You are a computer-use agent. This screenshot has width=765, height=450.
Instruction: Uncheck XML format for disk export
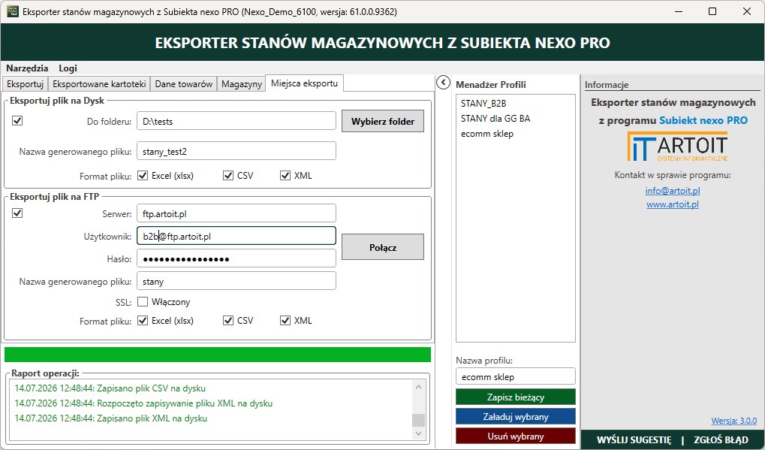tap(285, 175)
